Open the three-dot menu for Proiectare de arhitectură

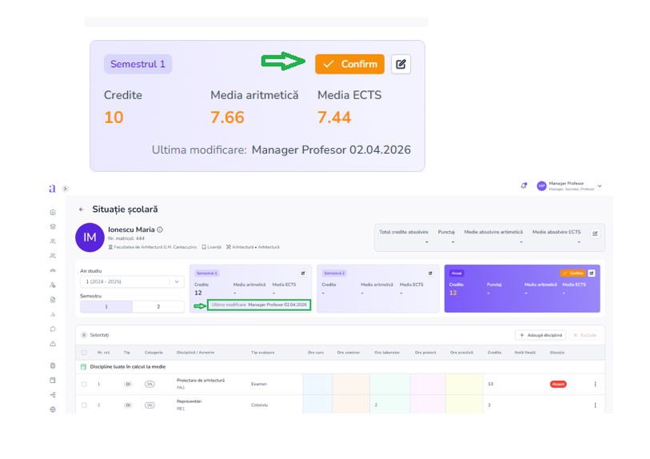[595, 384]
